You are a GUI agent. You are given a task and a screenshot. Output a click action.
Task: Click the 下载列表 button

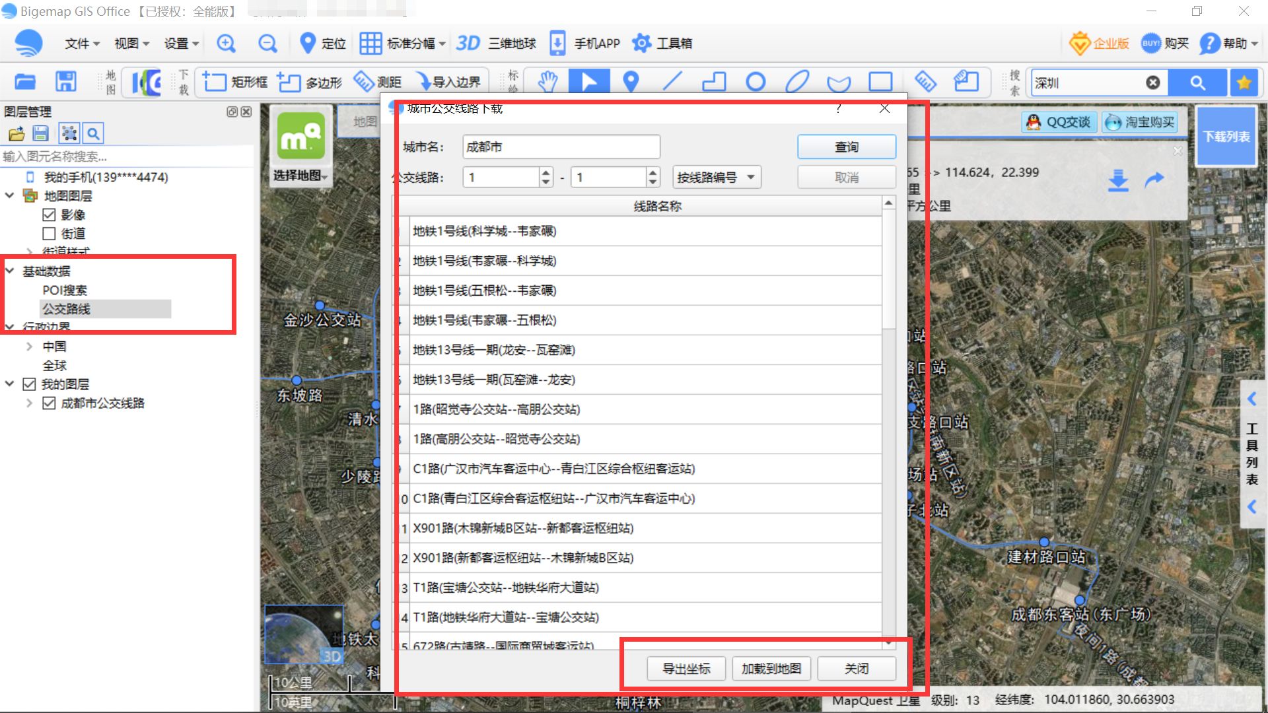point(1226,137)
